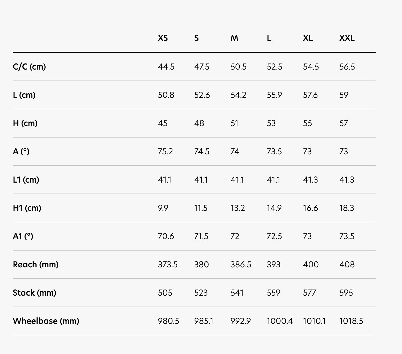Viewport: 402px width, 354px height.
Task: Select the XXL size column header
Action: (347, 38)
